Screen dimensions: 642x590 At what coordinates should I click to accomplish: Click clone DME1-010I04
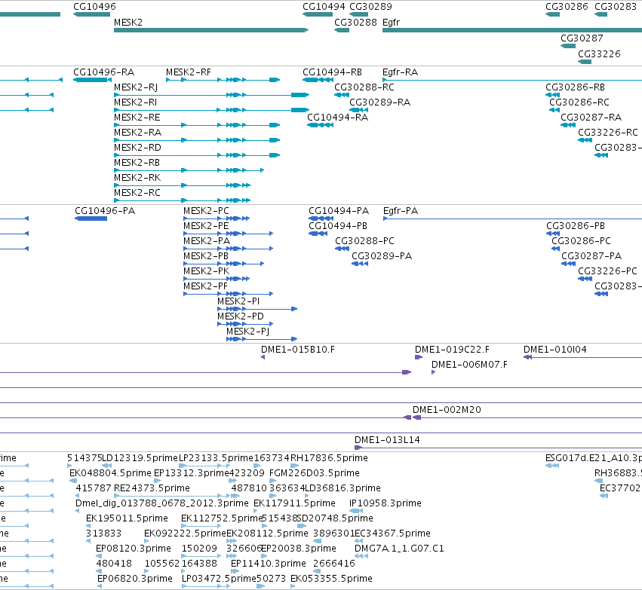coord(554,350)
